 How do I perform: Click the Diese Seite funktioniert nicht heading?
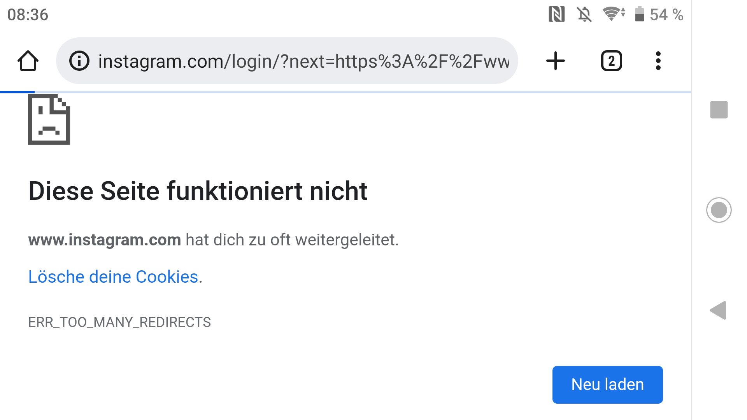(x=198, y=191)
